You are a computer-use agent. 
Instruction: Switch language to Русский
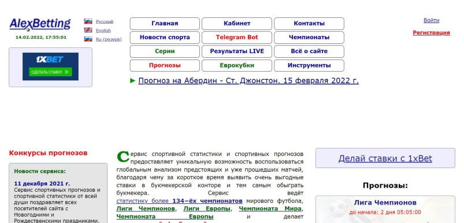tap(105, 21)
